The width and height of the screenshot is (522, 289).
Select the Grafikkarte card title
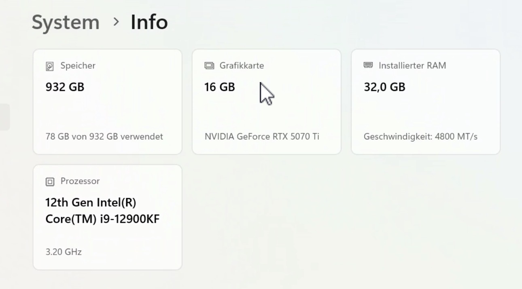242,65
